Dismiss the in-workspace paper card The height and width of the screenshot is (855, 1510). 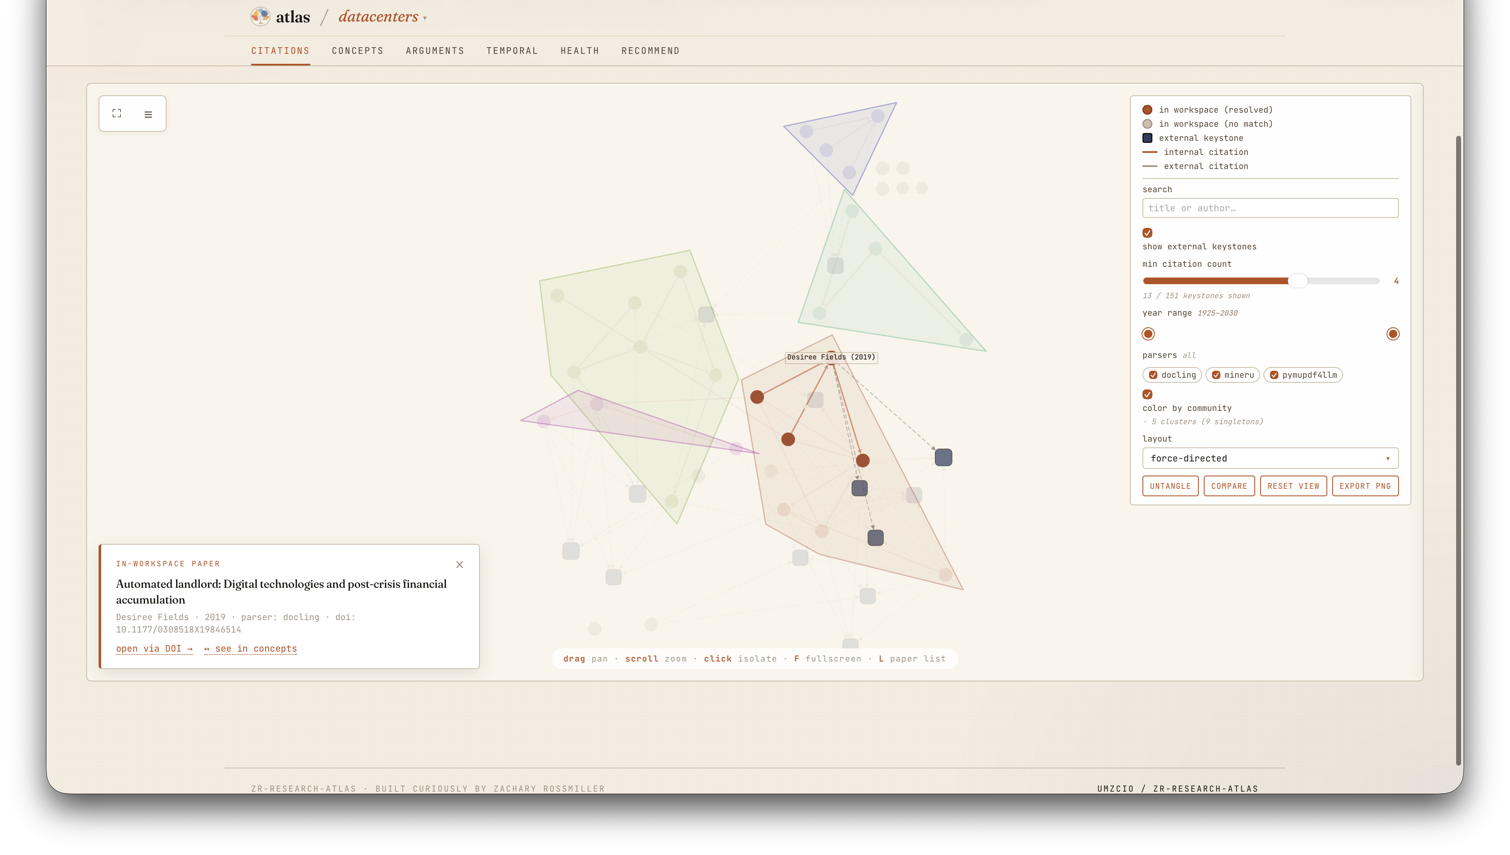pos(459,564)
